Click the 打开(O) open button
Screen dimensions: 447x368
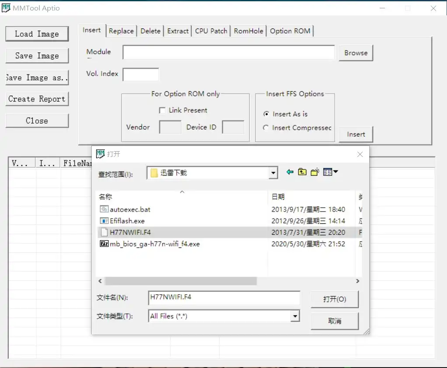pos(334,299)
